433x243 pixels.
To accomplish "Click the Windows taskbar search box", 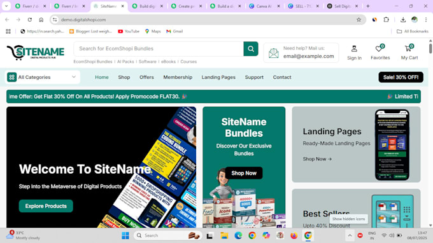I will click(x=168, y=235).
